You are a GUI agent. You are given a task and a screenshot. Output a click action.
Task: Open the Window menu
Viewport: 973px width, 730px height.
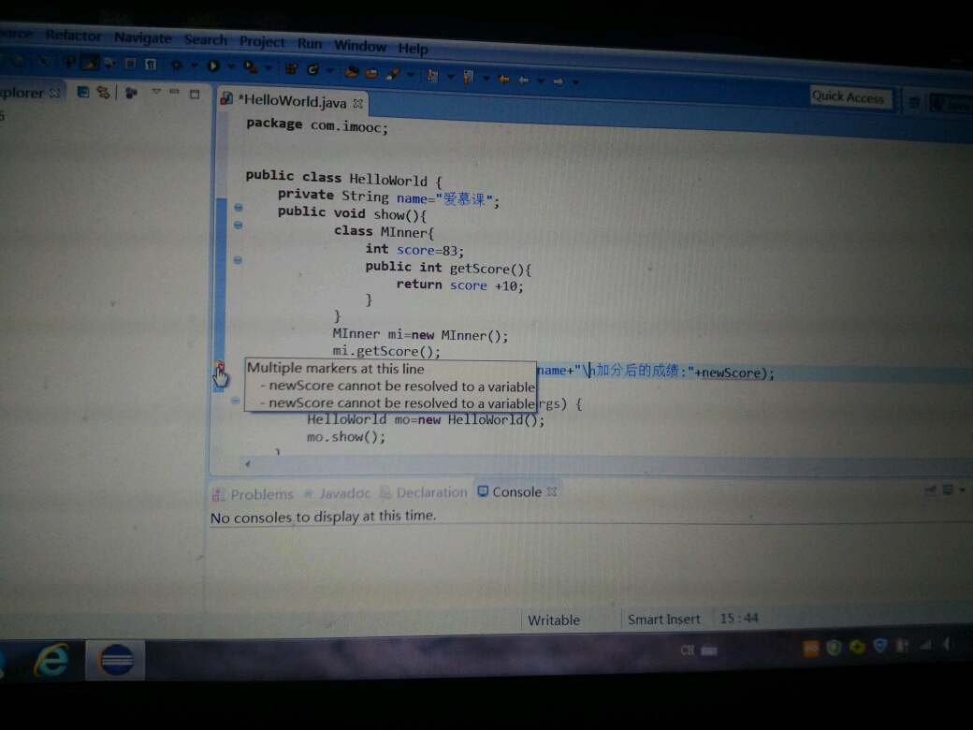[x=360, y=46]
